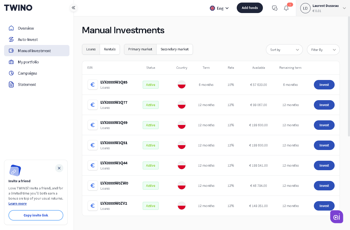This screenshot has width=350, height=230.
Task: Select the Loans toggle option
Action: (x=91, y=49)
